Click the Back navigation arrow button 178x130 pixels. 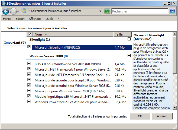(x=6, y=11)
